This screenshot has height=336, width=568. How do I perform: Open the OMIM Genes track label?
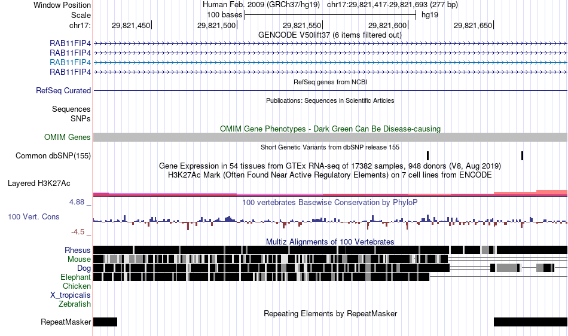(x=68, y=138)
